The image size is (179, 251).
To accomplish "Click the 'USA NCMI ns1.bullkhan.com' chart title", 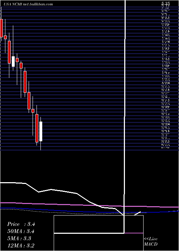I will 28,4.
